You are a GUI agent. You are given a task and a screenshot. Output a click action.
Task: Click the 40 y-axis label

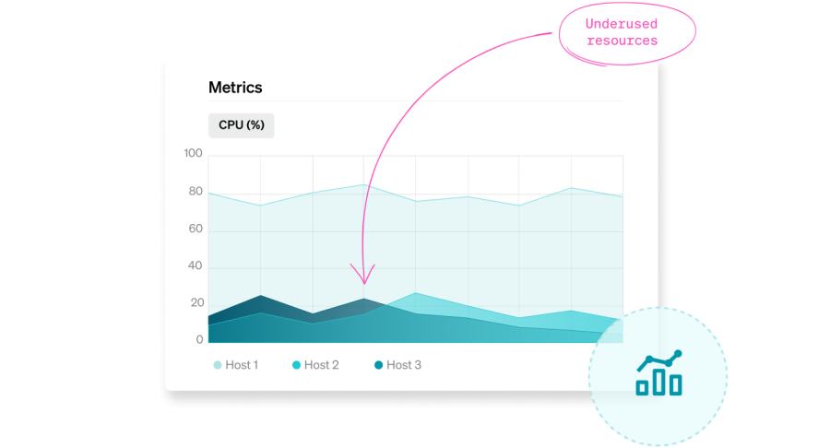pos(196,266)
